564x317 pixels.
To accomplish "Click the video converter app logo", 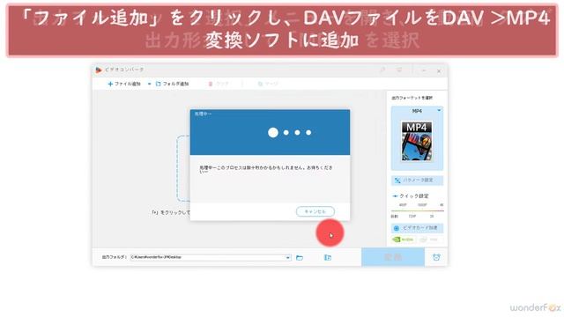I will point(99,70).
